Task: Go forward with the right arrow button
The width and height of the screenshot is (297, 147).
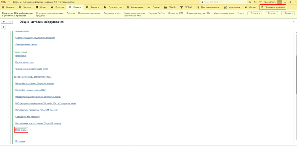Action: (x=10, y=22)
